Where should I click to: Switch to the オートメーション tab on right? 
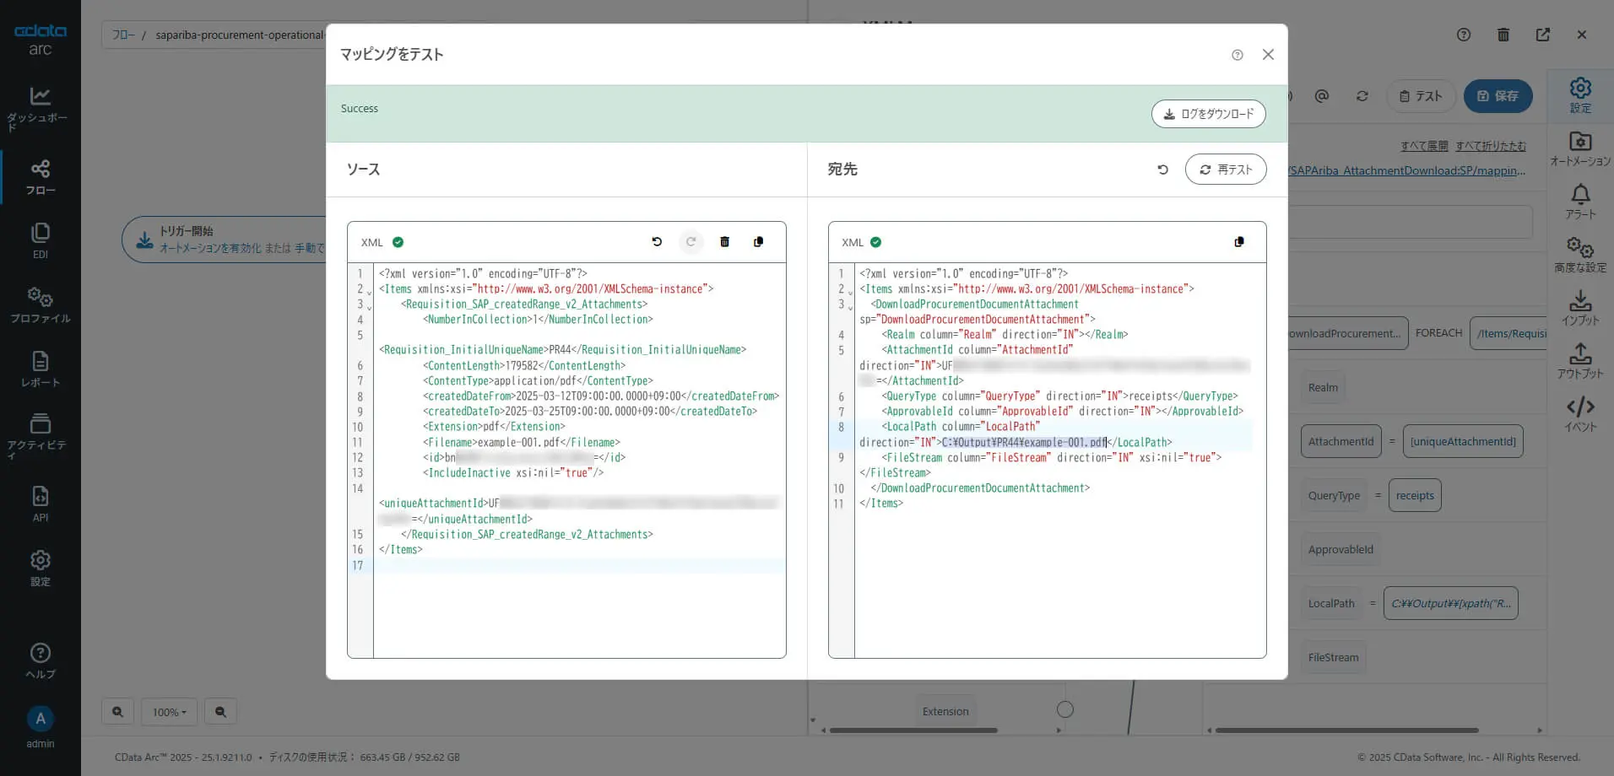tap(1579, 148)
